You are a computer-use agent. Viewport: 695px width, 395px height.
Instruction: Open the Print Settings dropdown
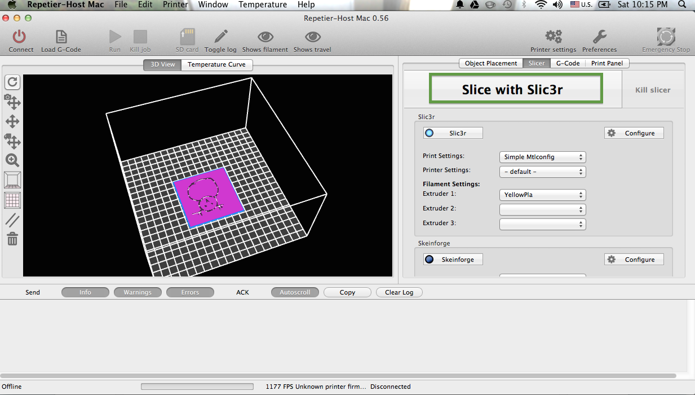coord(543,157)
